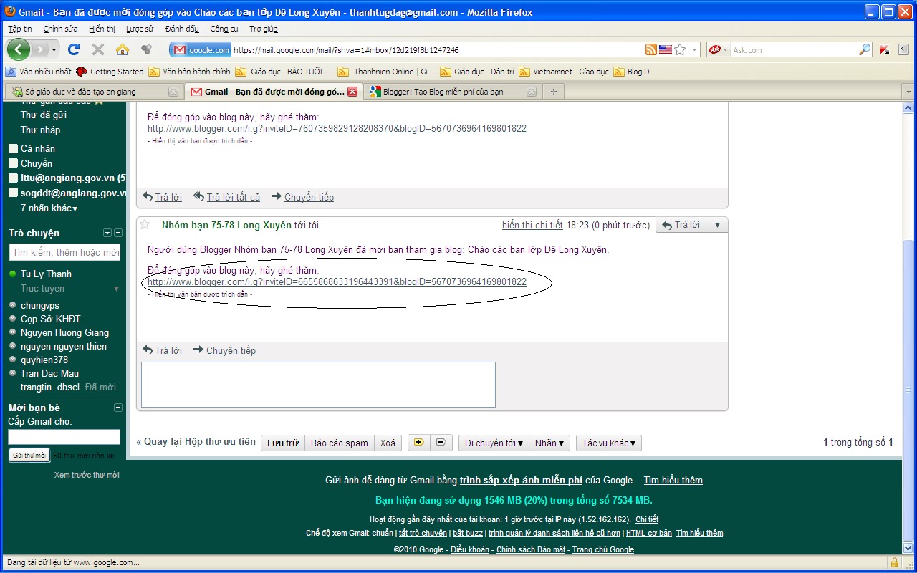The height and width of the screenshot is (573, 917).
Task: Reload the page with the blue refresh icon
Action: click(73, 49)
